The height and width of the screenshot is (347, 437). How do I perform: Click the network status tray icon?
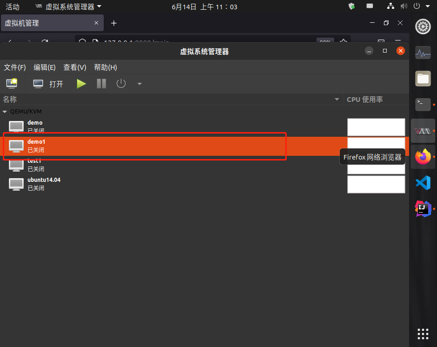pyautogui.click(x=390, y=6)
